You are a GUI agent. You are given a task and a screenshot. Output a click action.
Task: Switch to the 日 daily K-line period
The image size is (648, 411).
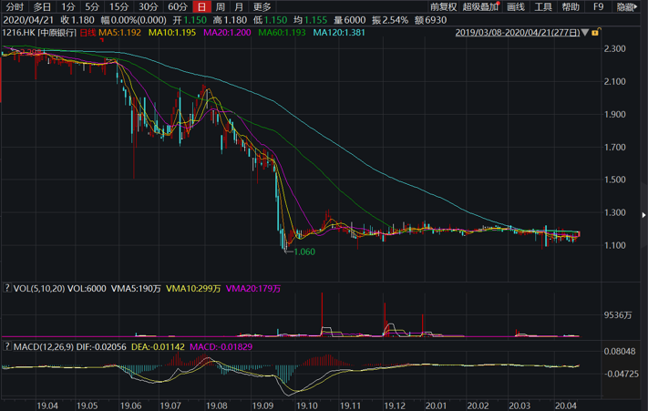click(x=203, y=7)
